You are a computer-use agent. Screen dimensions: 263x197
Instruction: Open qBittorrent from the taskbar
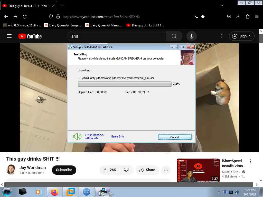point(86,192)
